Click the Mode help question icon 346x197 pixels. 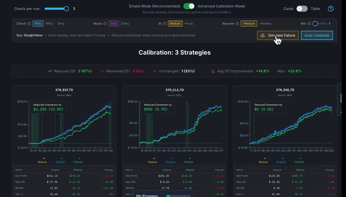click(105, 23)
